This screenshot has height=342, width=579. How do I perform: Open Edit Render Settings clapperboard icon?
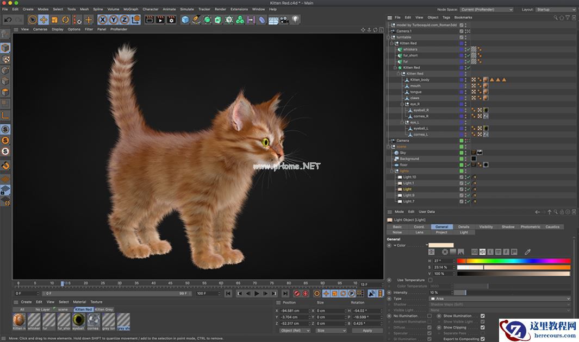coord(171,20)
